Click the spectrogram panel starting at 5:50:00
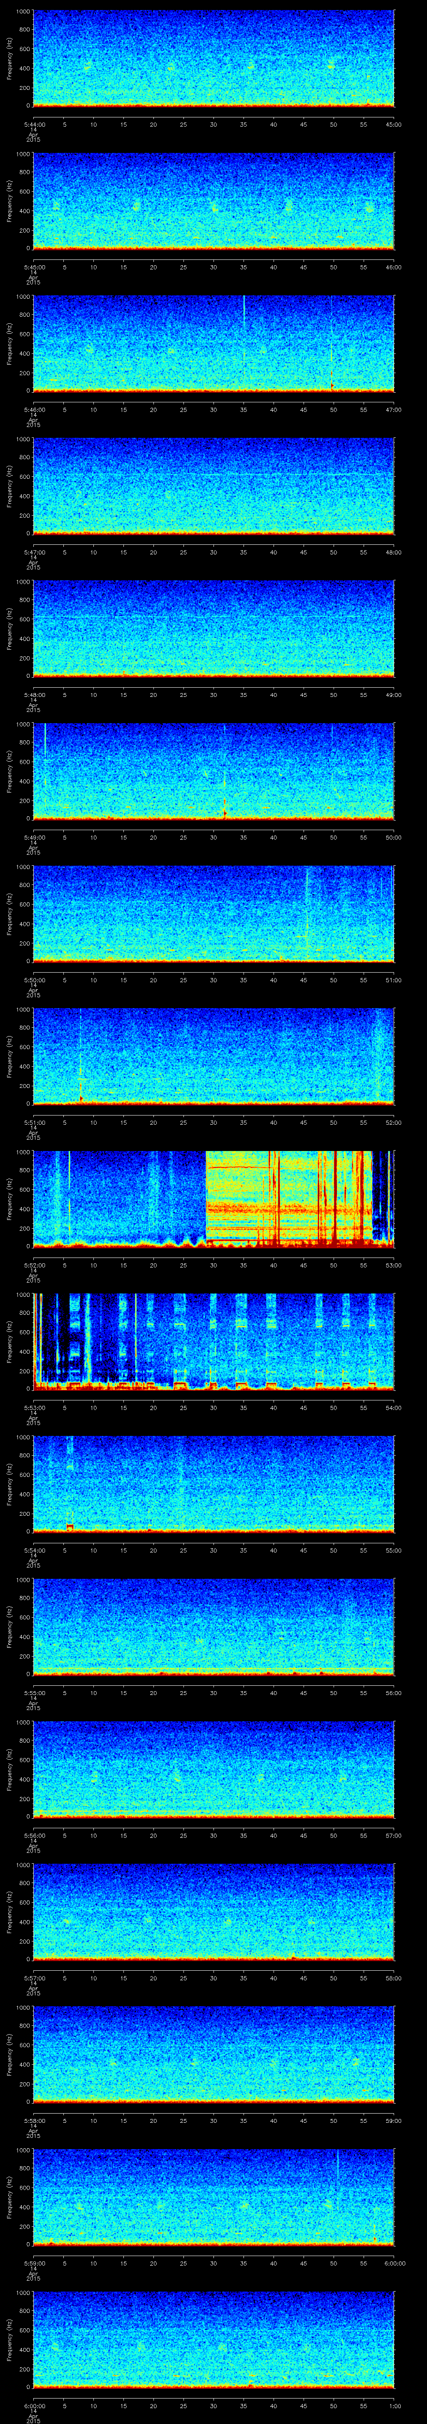Viewport: 427px width, 2424px height. (x=213, y=914)
